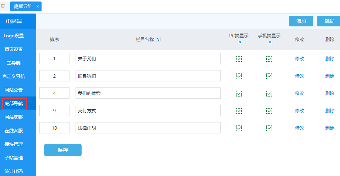
Task: Click the 添加 button
Action: coord(301,21)
